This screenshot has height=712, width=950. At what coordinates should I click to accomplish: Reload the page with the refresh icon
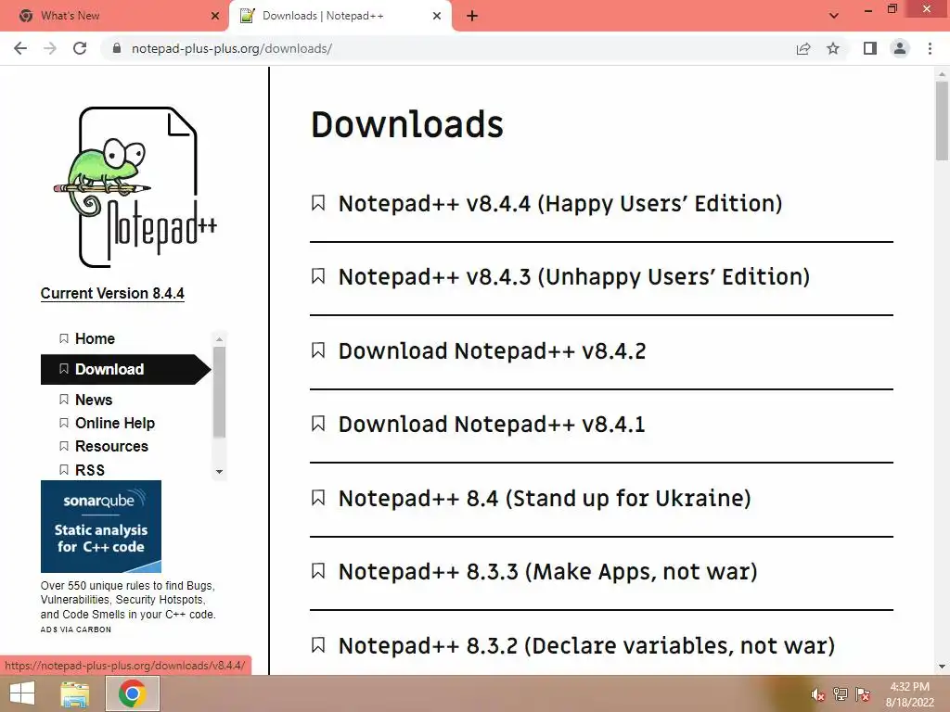(x=80, y=48)
